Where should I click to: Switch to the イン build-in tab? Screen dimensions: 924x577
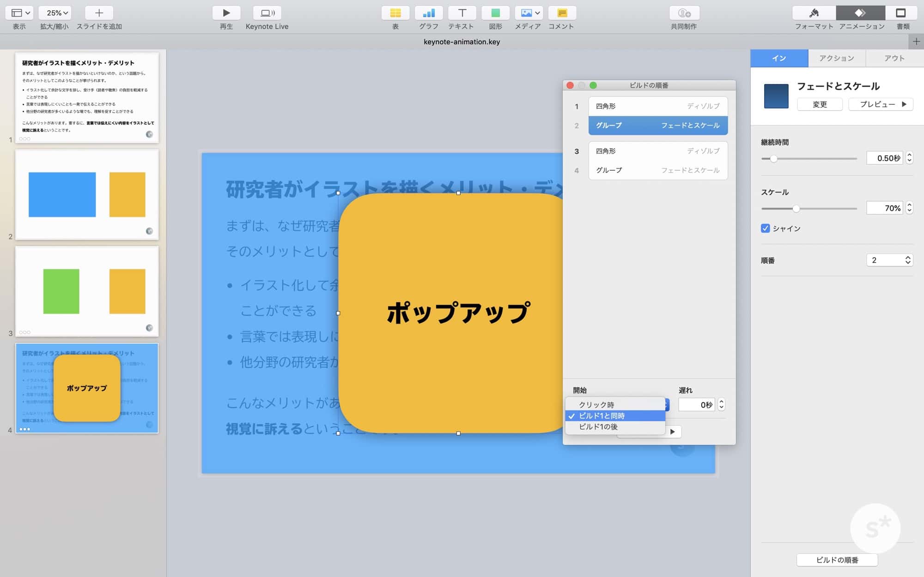pos(779,58)
